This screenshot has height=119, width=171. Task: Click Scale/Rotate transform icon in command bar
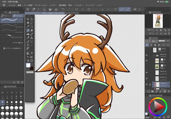click(89, 9)
